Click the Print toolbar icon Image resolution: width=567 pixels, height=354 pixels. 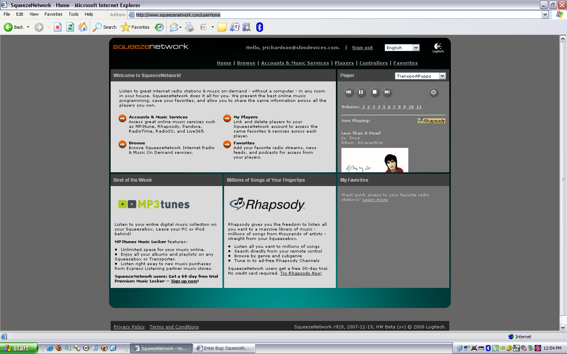[x=189, y=27]
